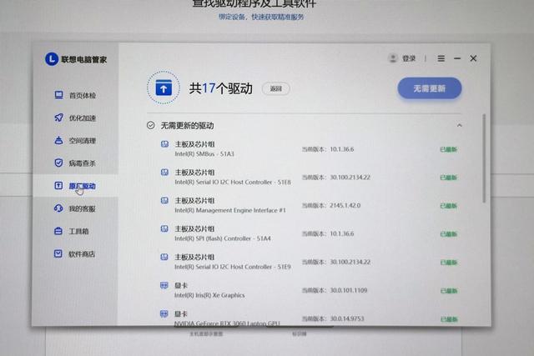
Task: Select NVIDIA GeForce RTX 3060 Laptop GPU entry
Action: [227, 323]
